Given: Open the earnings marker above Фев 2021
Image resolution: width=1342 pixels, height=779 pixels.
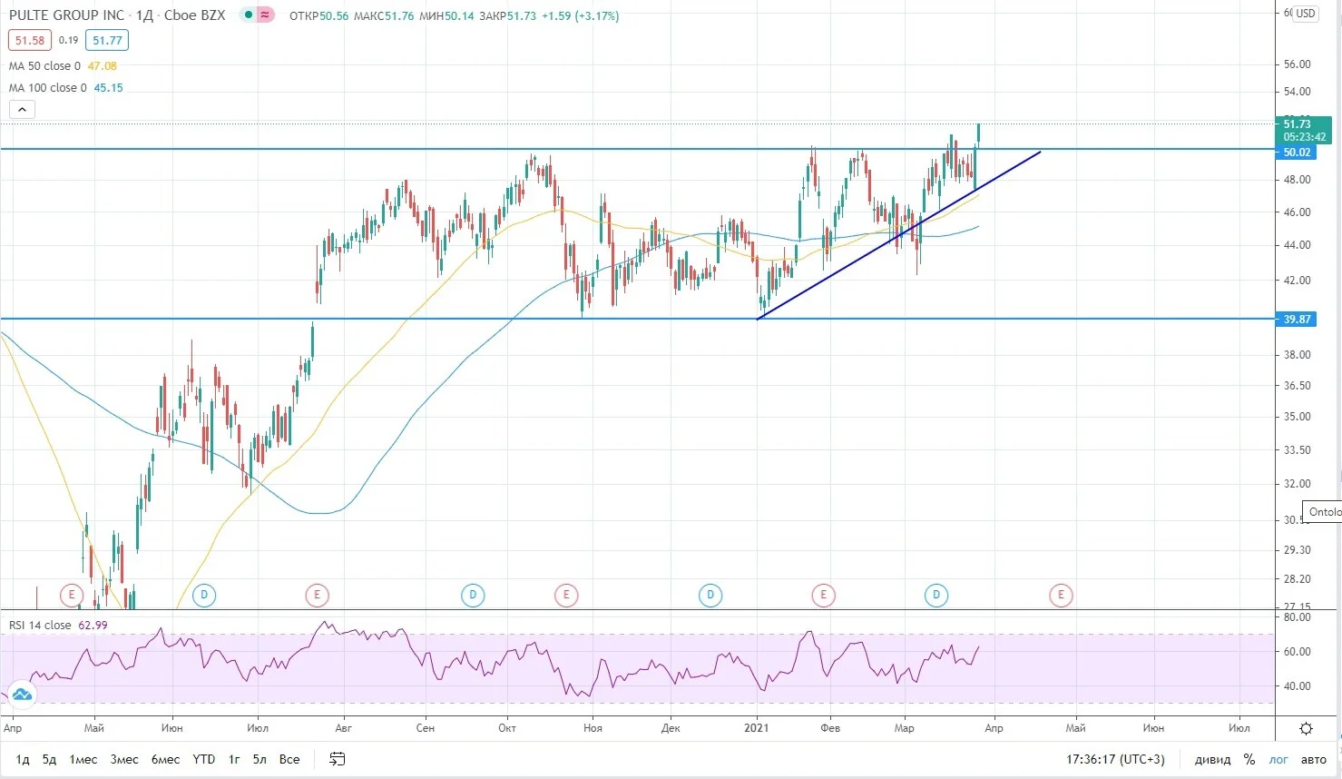Looking at the screenshot, I should [x=823, y=596].
